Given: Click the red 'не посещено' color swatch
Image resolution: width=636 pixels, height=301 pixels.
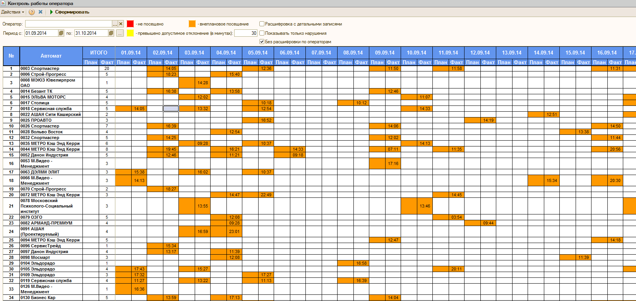Looking at the screenshot, I should pyautogui.click(x=130, y=24).
